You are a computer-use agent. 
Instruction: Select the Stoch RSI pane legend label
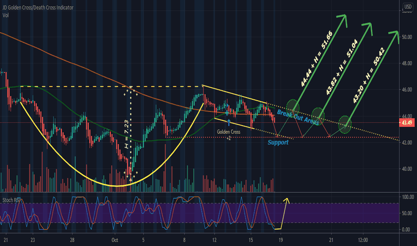point(11,200)
